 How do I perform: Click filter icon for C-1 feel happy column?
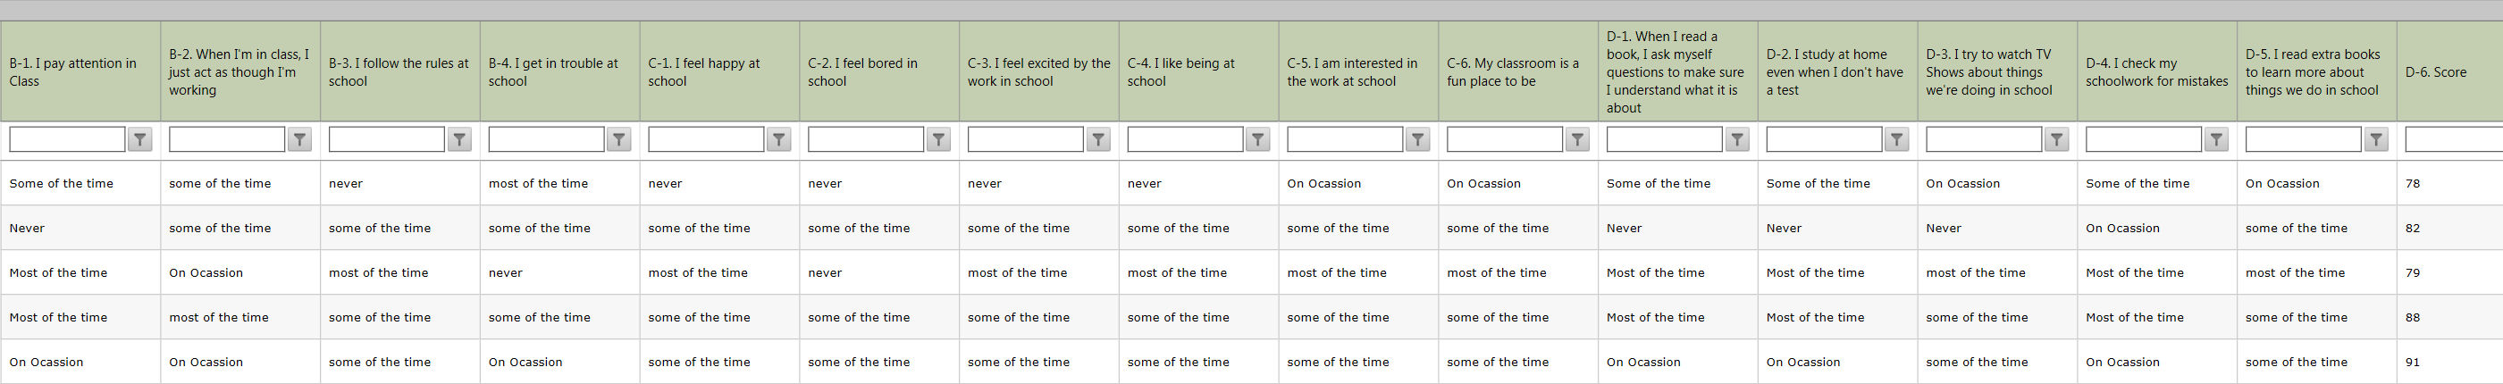pos(779,140)
